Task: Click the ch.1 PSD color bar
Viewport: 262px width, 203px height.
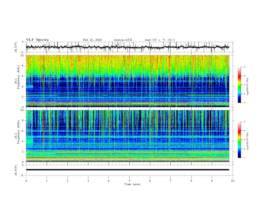Action: tap(239, 85)
